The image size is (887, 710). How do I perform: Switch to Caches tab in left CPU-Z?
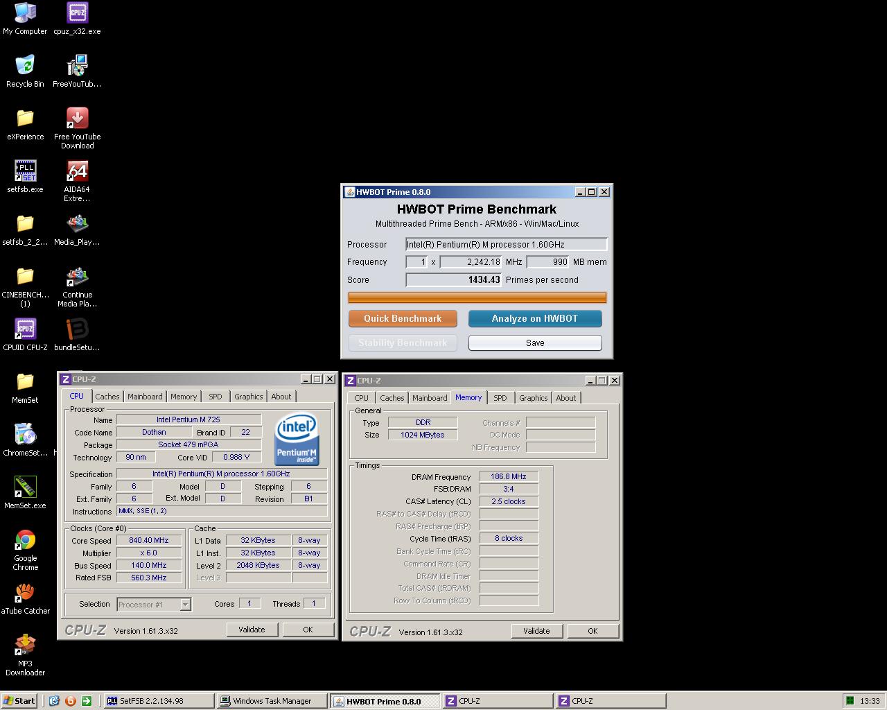[107, 397]
